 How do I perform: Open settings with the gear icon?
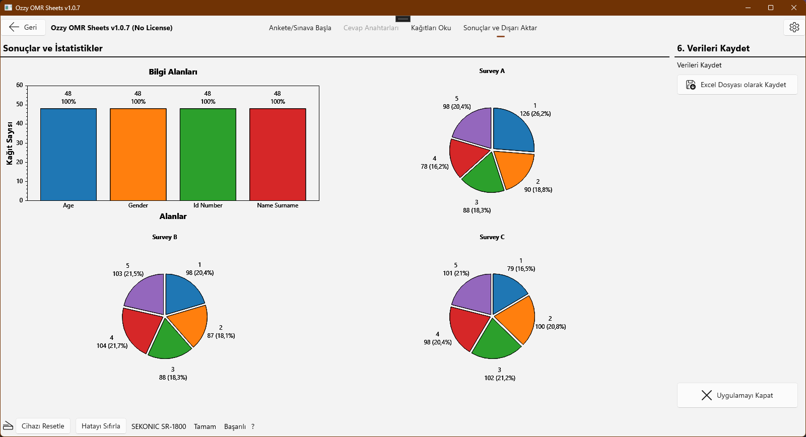click(794, 27)
